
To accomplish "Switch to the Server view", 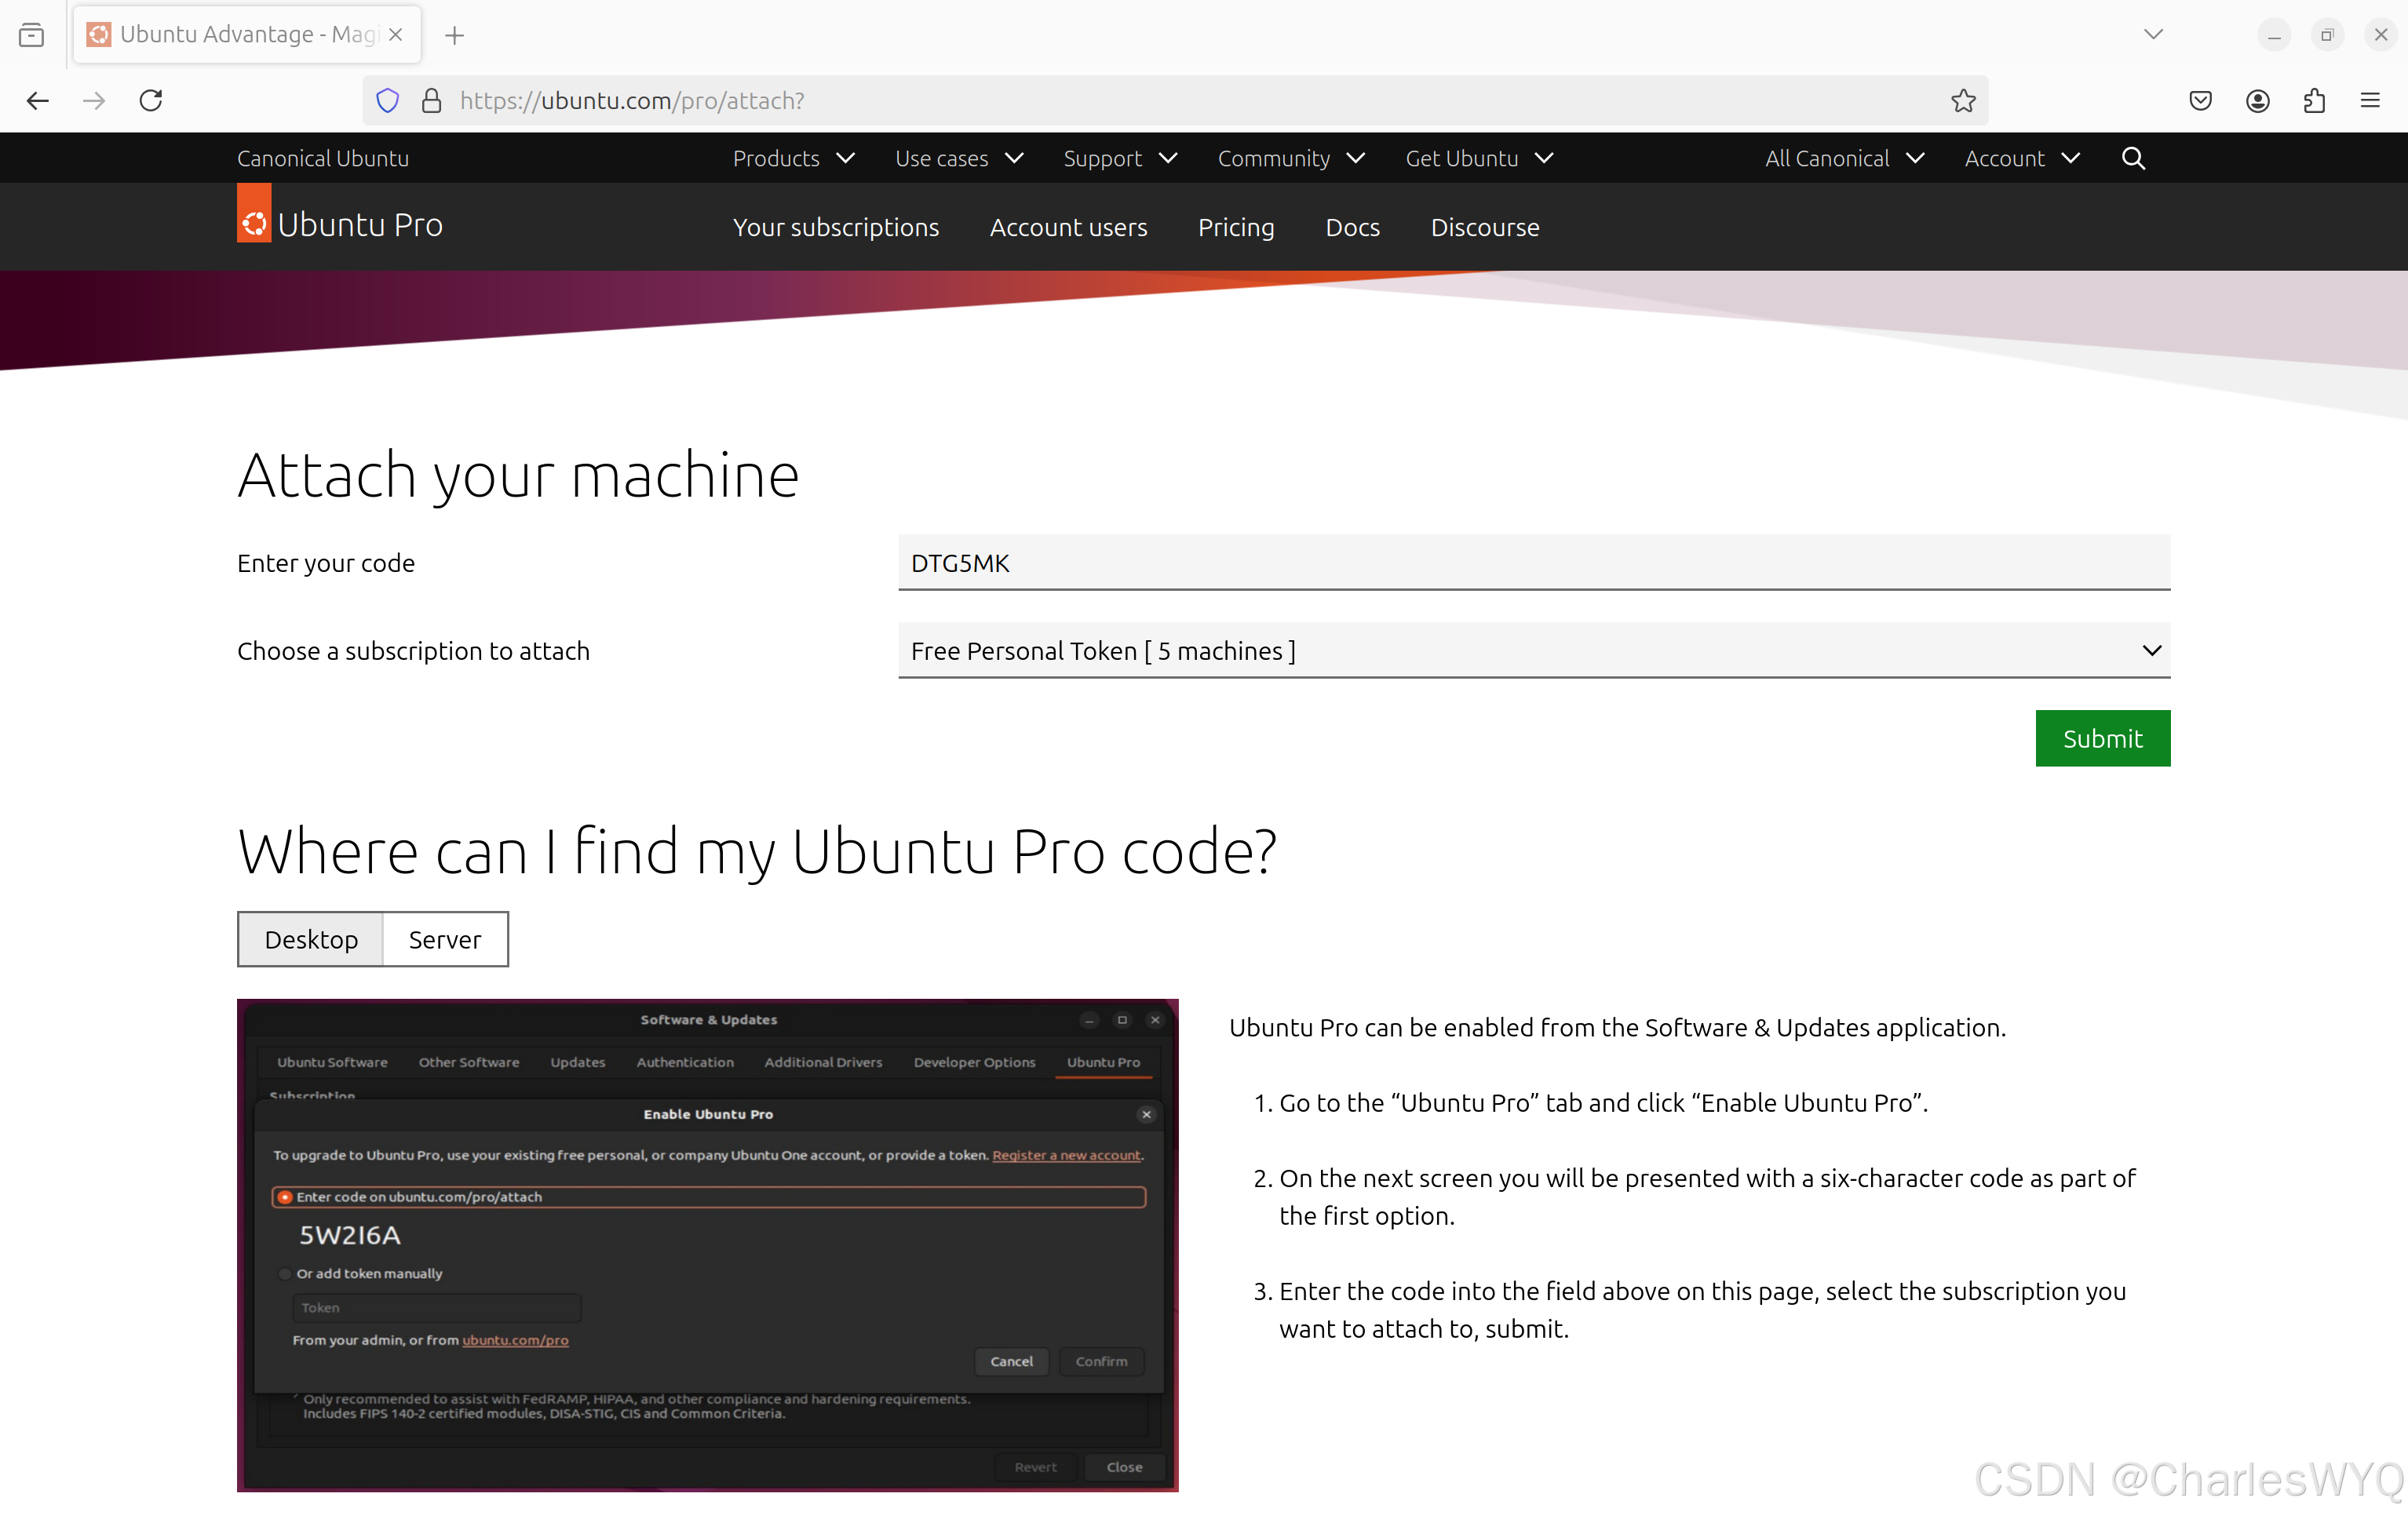I will click(444, 938).
